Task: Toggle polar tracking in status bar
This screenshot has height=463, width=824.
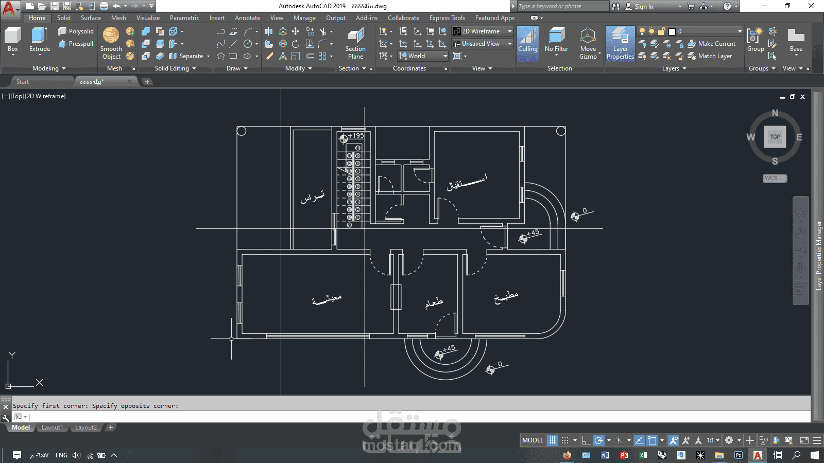Action: click(x=598, y=440)
